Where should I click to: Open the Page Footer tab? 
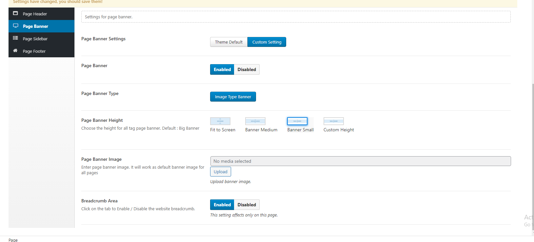(34, 51)
